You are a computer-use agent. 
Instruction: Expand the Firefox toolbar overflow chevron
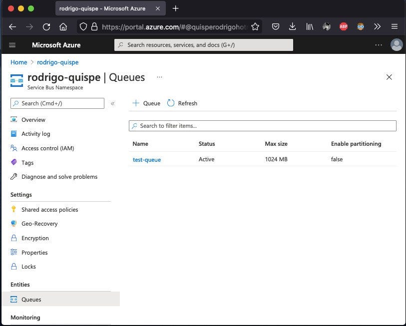[x=378, y=26]
